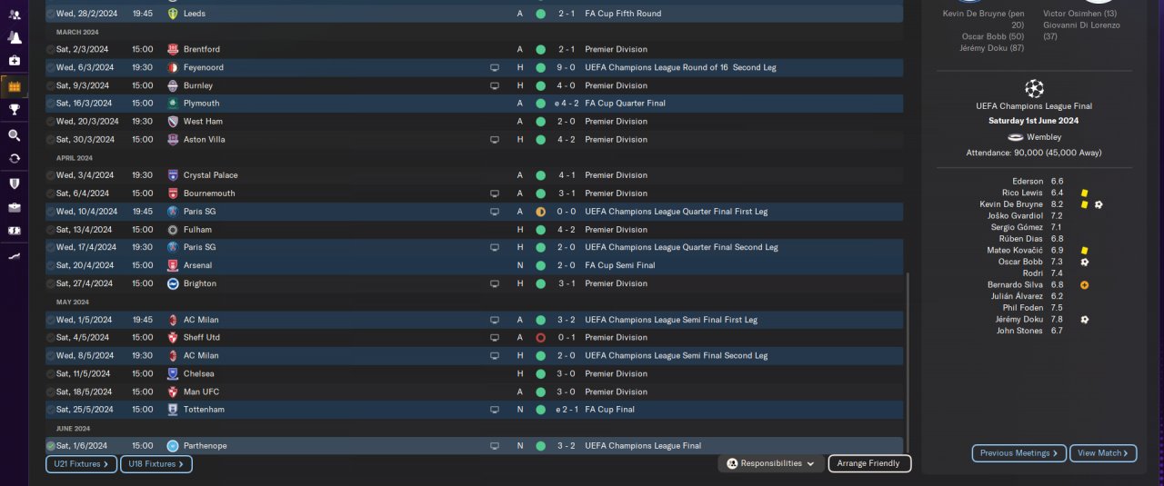Click the red loss indicator on Sheff Utd row
Image resolution: width=1164 pixels, height=486 pixels.
click(540, 338)
